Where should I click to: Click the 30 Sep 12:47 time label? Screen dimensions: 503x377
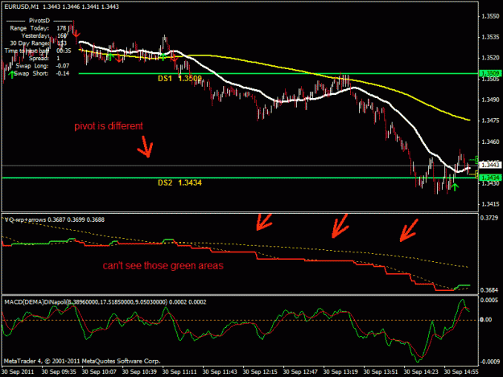click(x=300, y=372)
